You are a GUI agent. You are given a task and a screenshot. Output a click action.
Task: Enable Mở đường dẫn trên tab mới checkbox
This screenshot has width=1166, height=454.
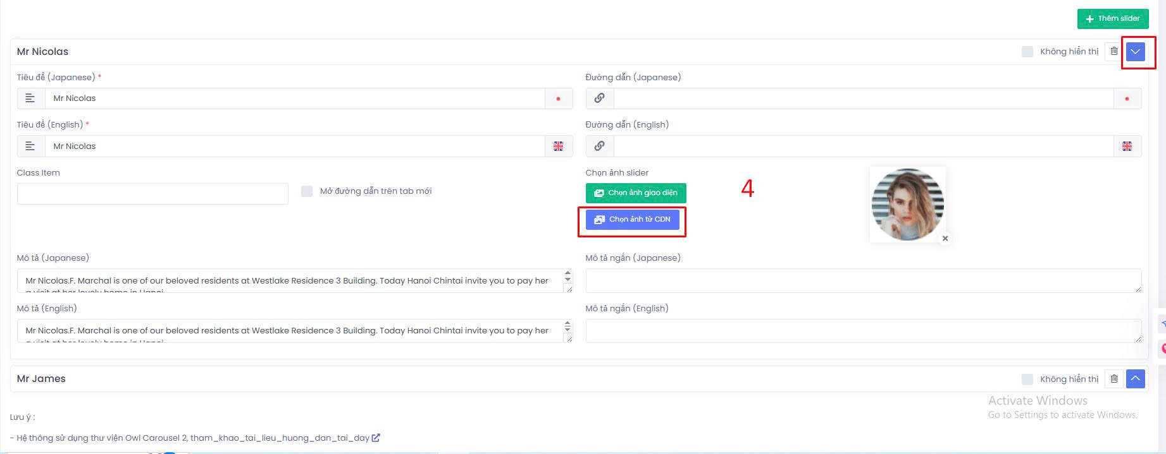307,191
